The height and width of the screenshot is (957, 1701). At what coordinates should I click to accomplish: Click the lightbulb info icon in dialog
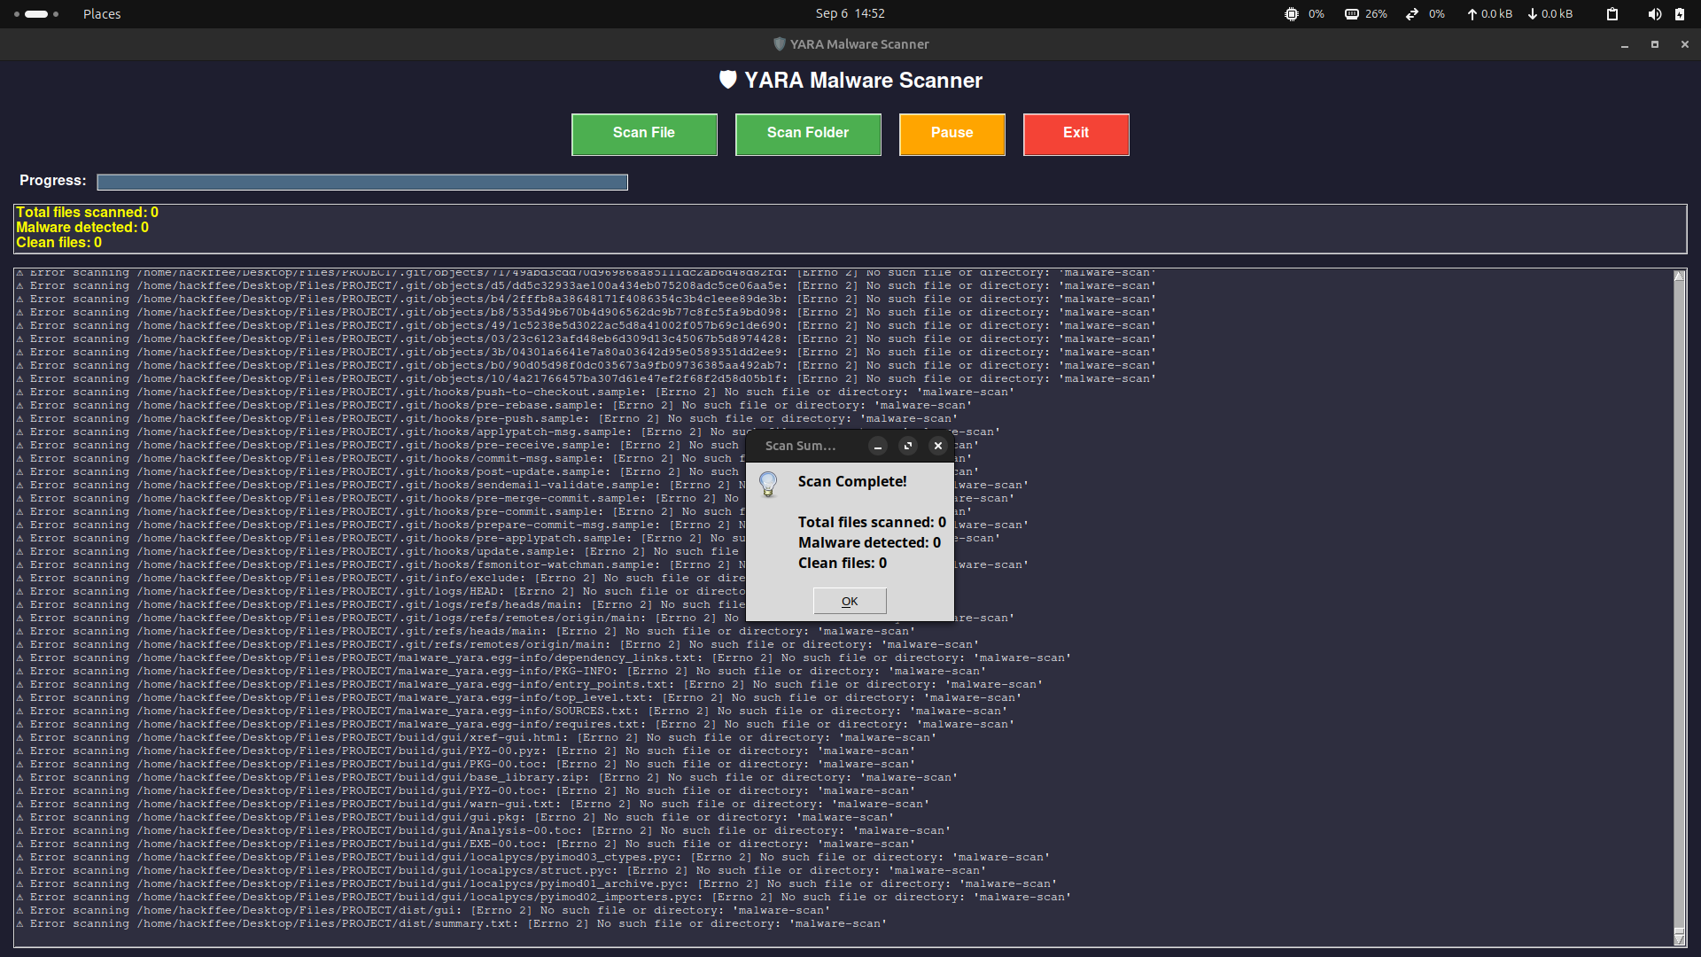click(768, 484)
